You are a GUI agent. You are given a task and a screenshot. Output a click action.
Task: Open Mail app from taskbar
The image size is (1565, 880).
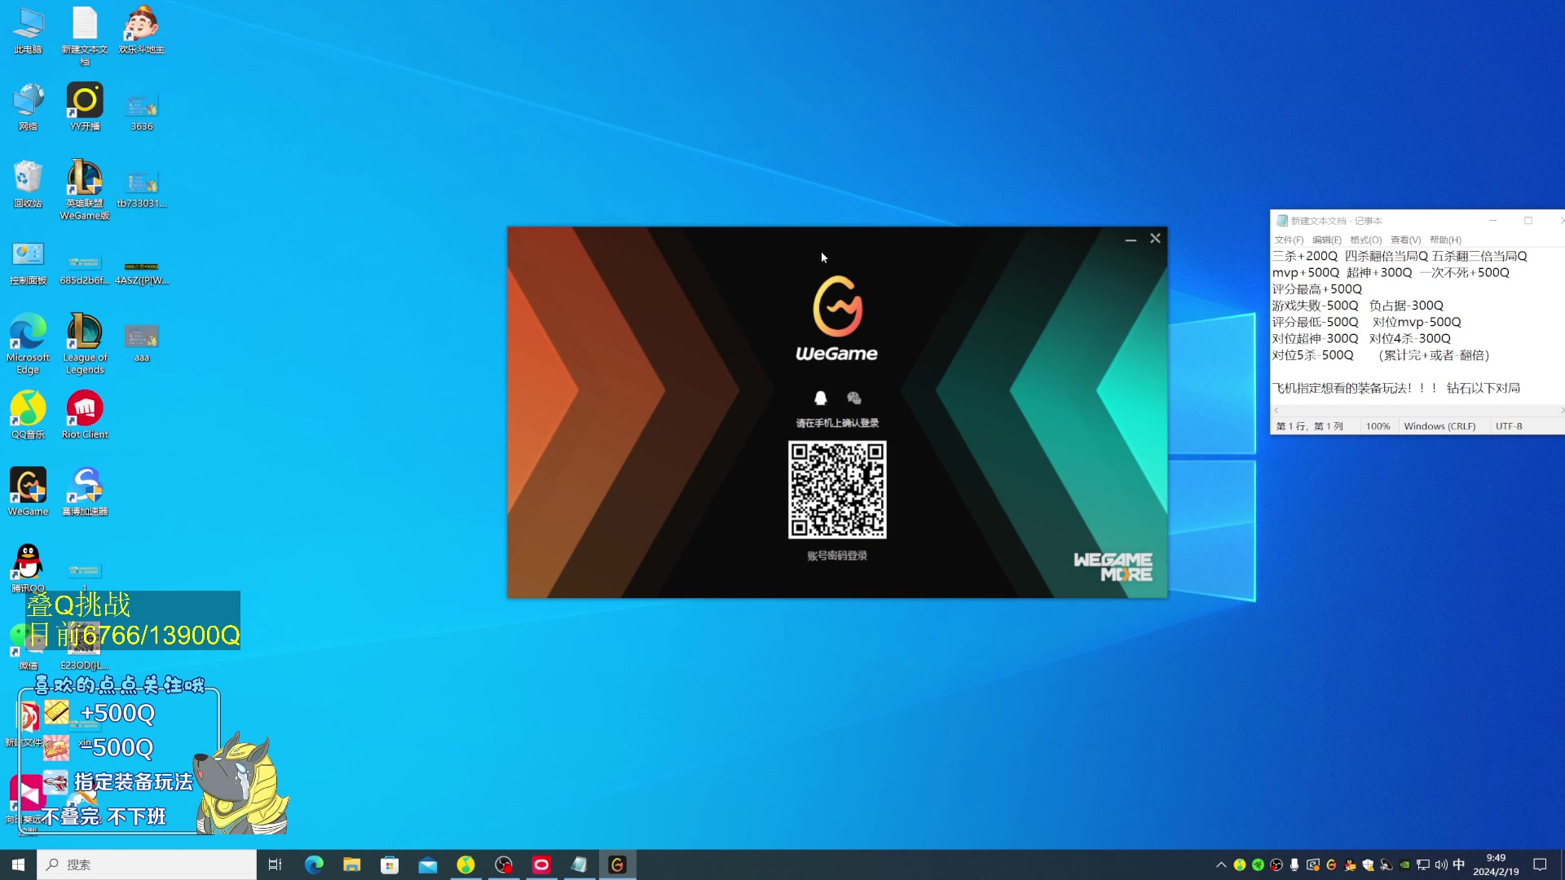[x=428, y=865]
